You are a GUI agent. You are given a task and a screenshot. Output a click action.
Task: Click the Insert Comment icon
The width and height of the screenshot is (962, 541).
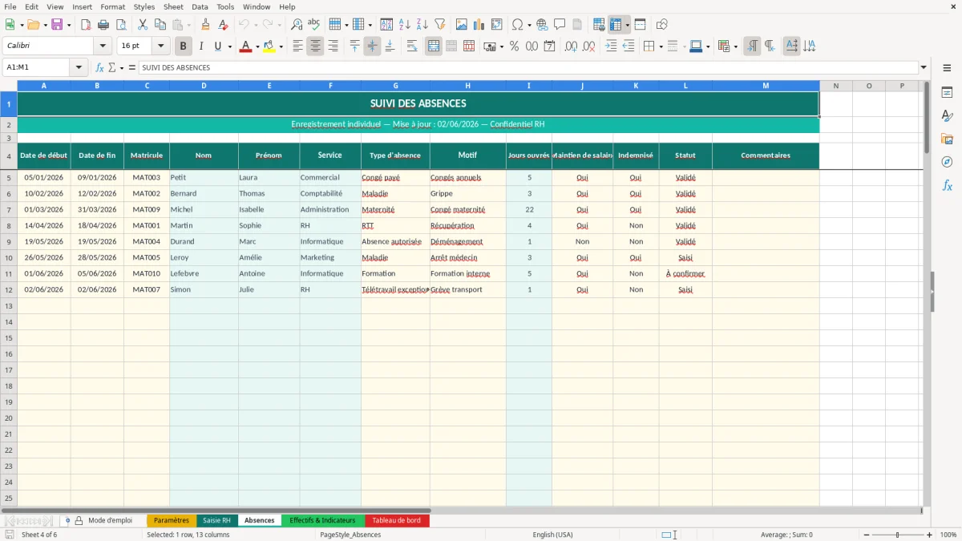(560, 25)
